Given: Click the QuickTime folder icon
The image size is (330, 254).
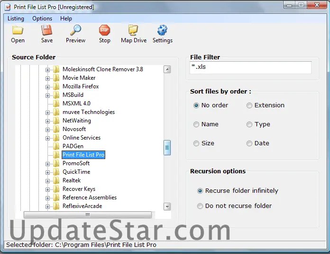Looking at the screenshot, I should pos(56,172).
